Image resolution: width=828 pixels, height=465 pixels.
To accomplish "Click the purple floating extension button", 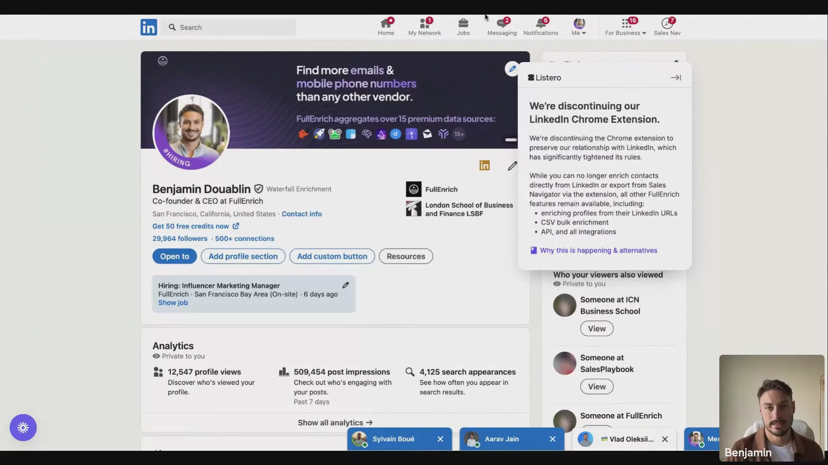I will 23,428.
